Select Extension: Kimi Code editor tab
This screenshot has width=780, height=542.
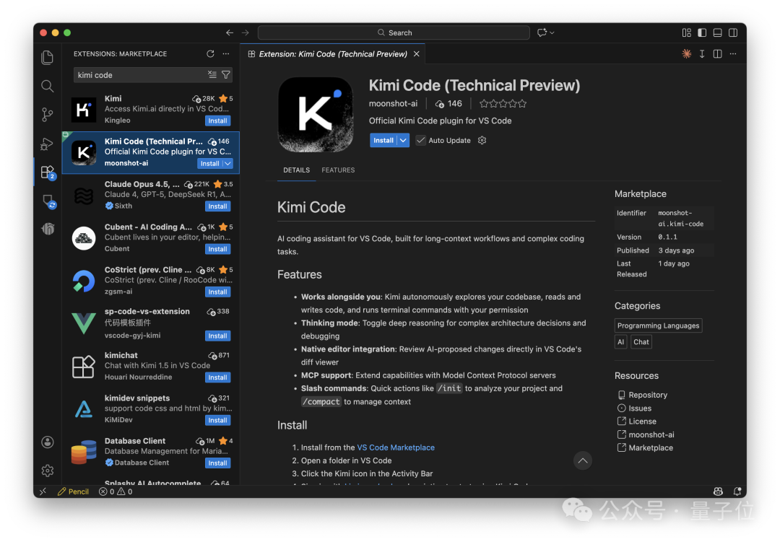(332, 53)
